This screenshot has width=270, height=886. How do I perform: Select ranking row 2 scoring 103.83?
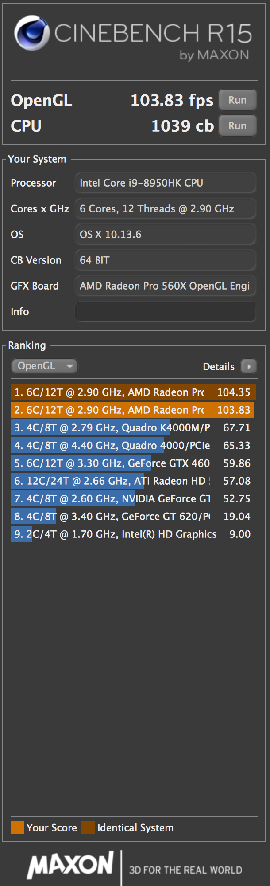pos(133,410)
